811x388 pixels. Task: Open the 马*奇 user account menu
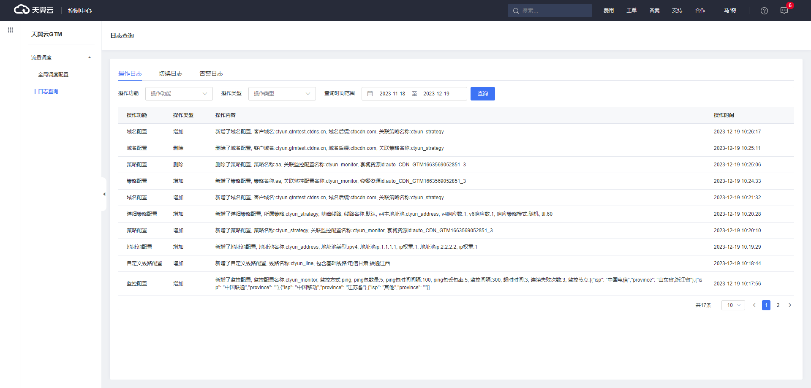[730, 11]
